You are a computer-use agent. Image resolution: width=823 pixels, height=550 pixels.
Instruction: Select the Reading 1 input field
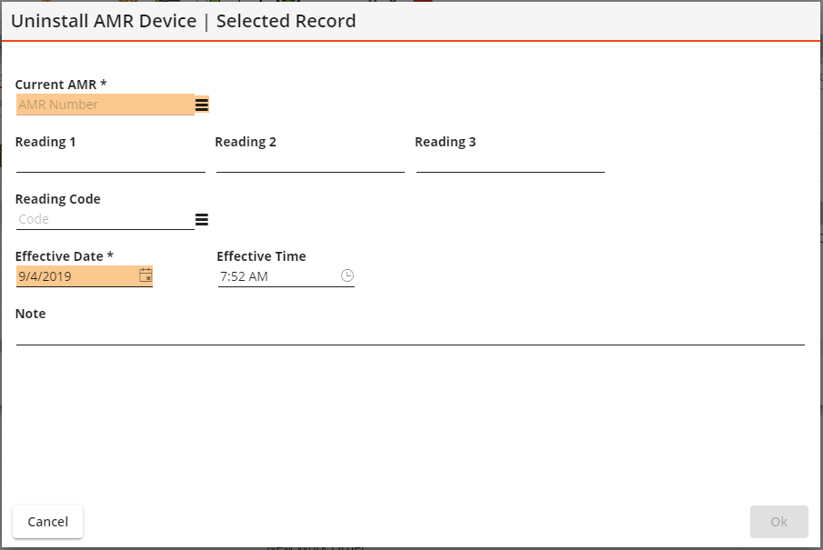point(111,162)
